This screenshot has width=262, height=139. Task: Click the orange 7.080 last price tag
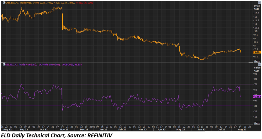257,52
